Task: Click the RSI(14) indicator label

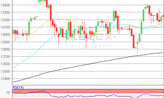Action: [x=18, y=87]
